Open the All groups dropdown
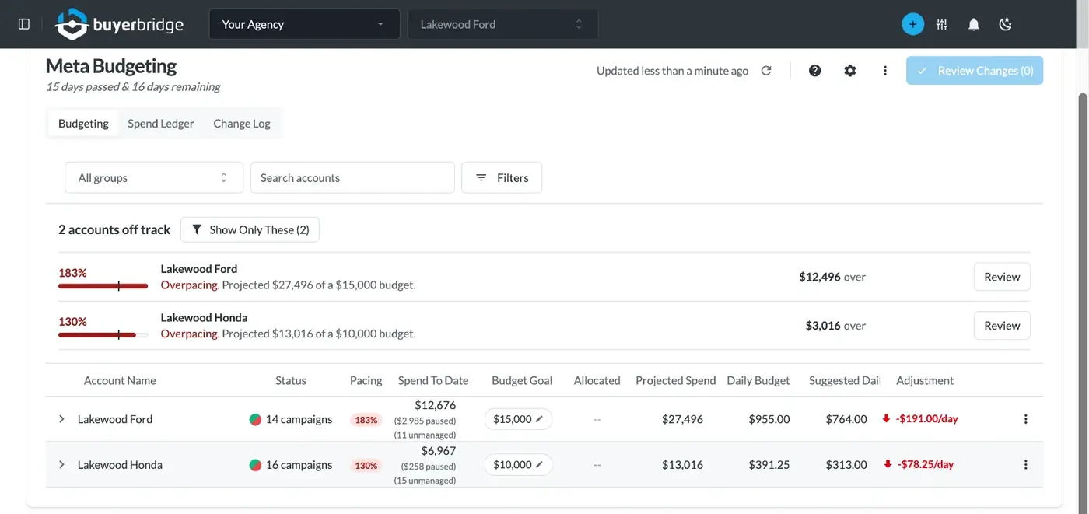 pos(154,177)
